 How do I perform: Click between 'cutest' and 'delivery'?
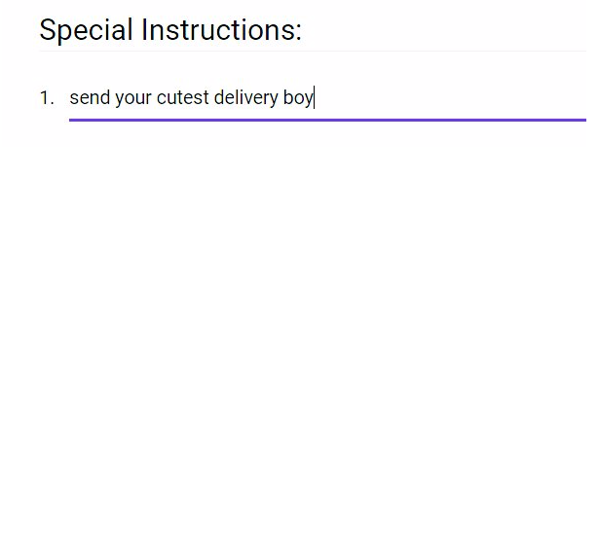tap(211, 97)
